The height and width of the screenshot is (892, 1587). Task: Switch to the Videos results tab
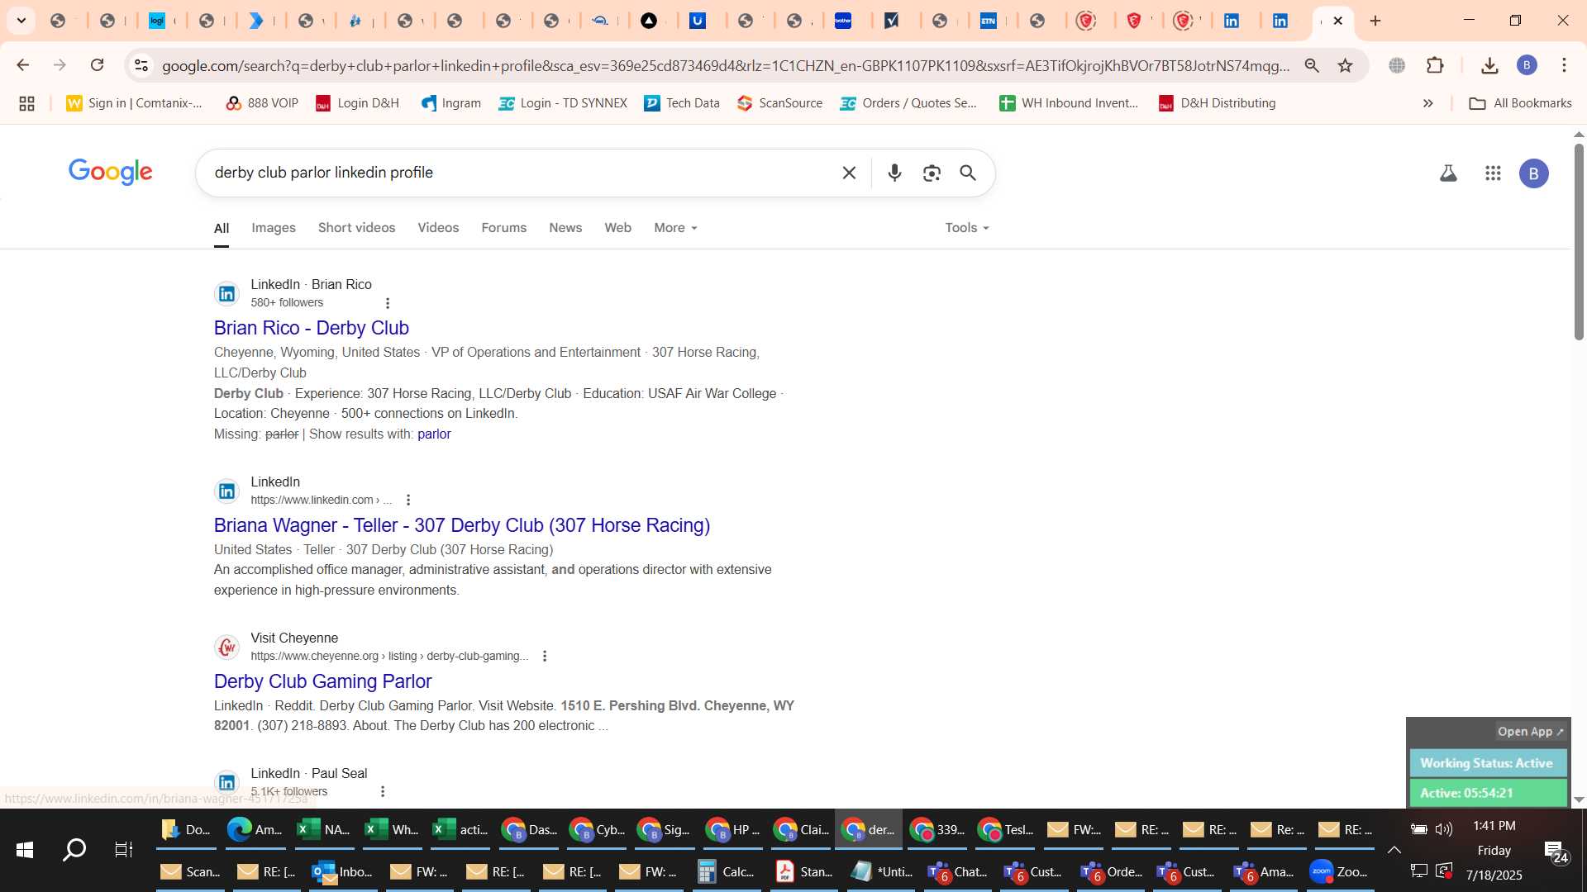[x=438, y=228]
